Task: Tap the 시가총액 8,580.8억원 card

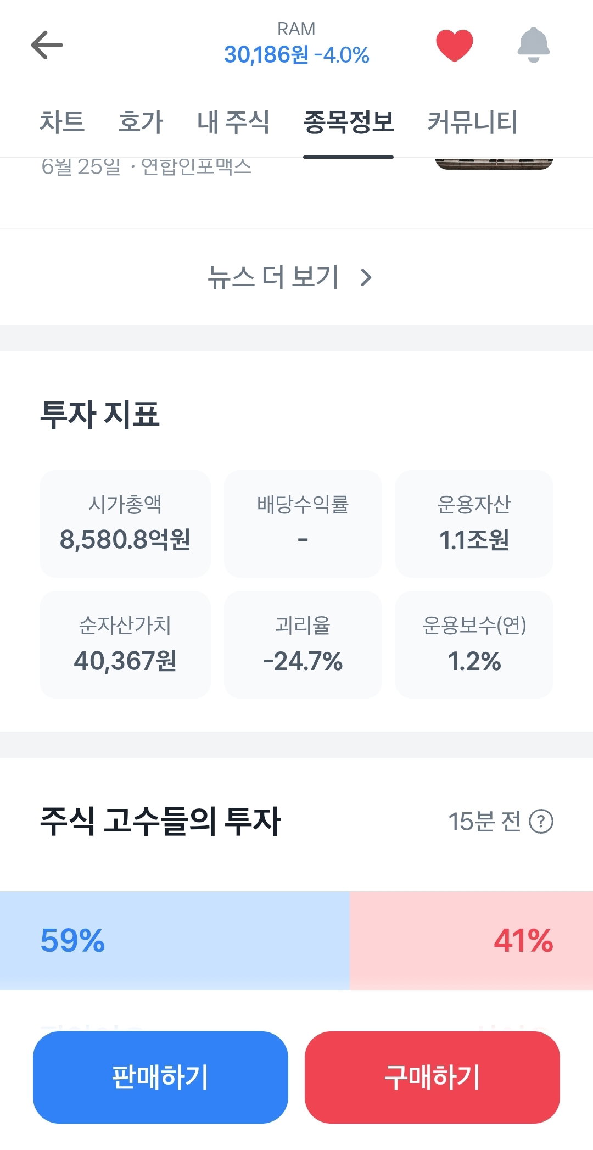Action: click(x=125, y=523)
